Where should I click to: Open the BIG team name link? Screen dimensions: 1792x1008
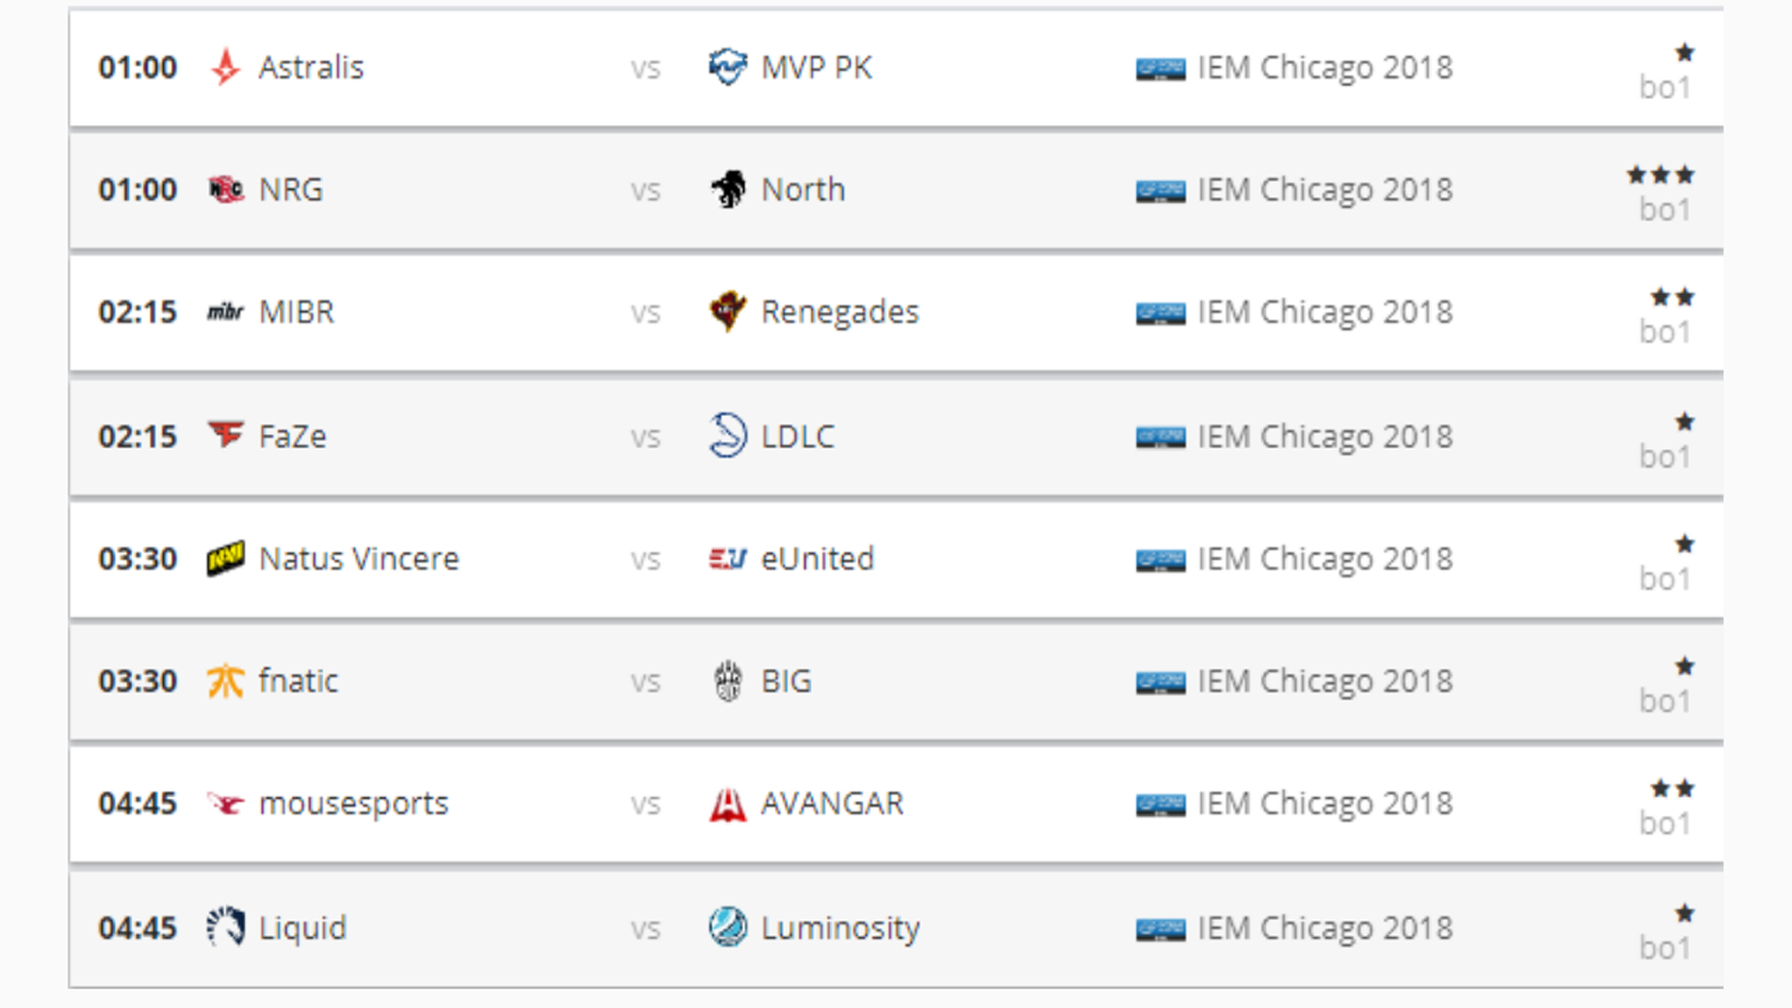tap(787, 681)
